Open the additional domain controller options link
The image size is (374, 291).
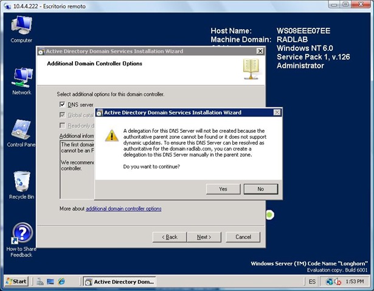coord(123,209)
